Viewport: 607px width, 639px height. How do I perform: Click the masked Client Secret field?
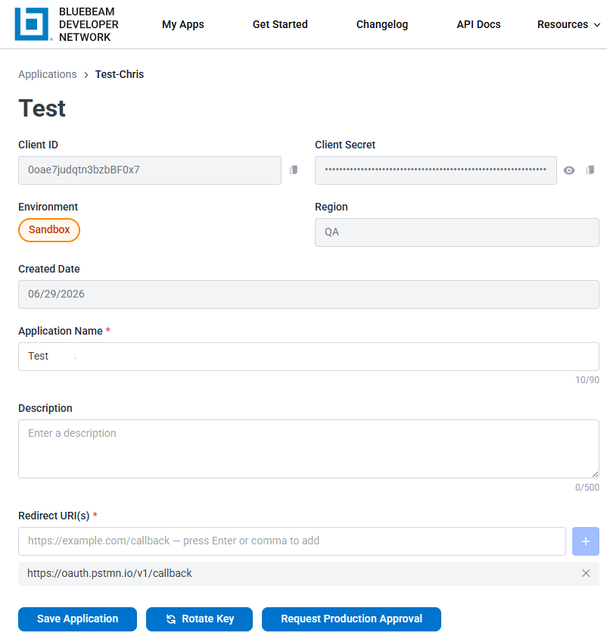(x=435, y=170)
